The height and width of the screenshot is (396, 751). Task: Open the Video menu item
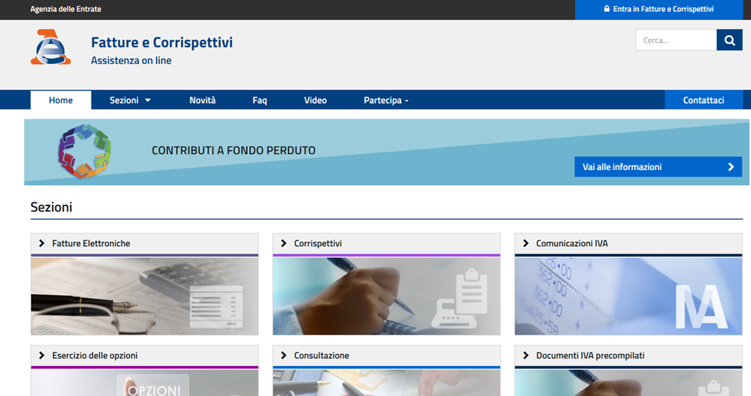click(315, 100)
